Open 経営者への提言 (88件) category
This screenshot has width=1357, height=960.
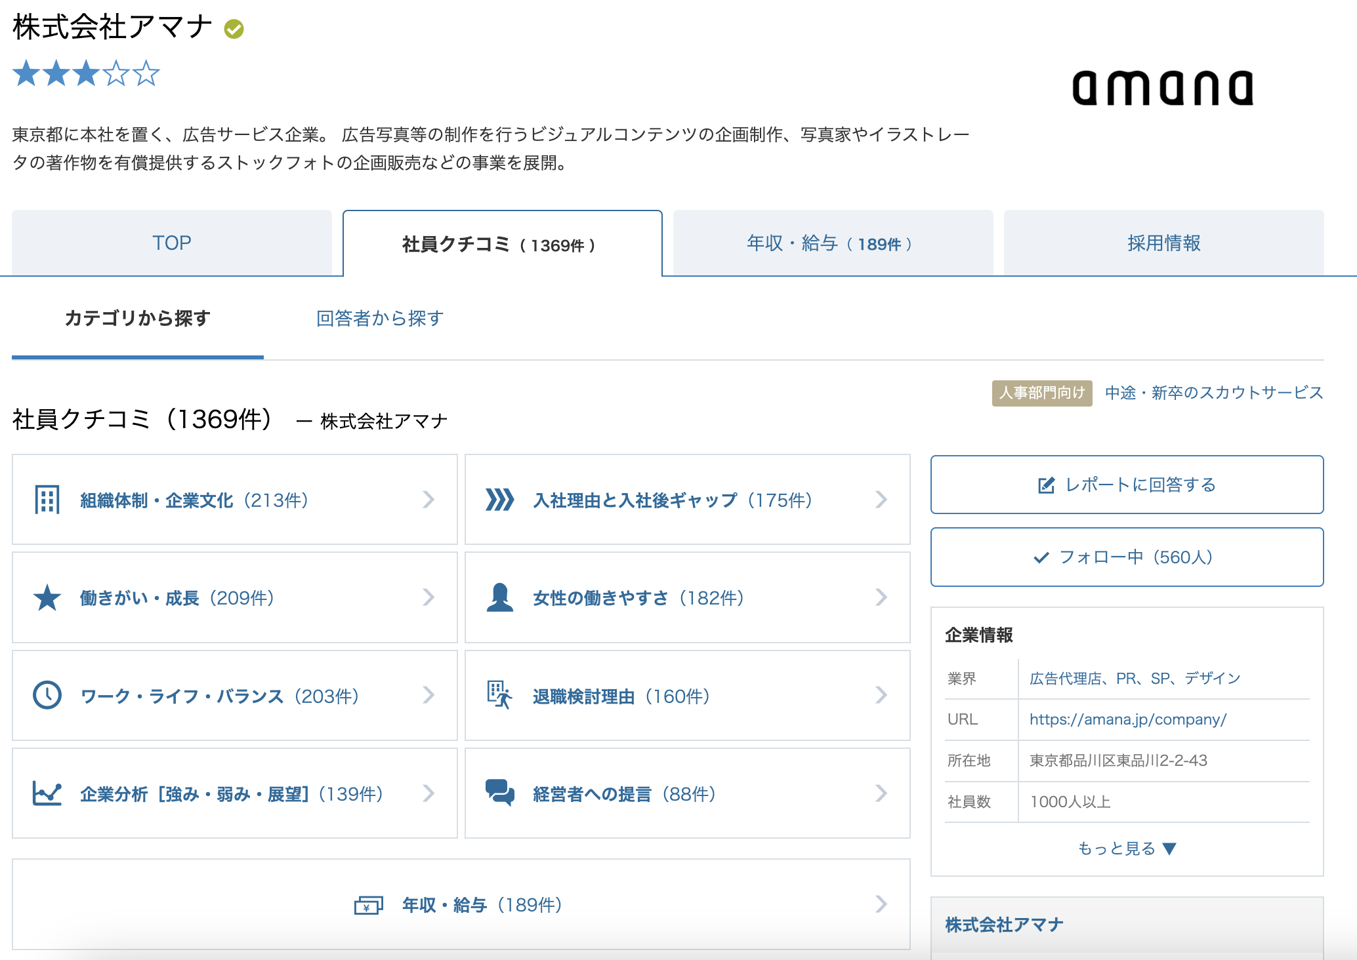[x=688, y=793]
